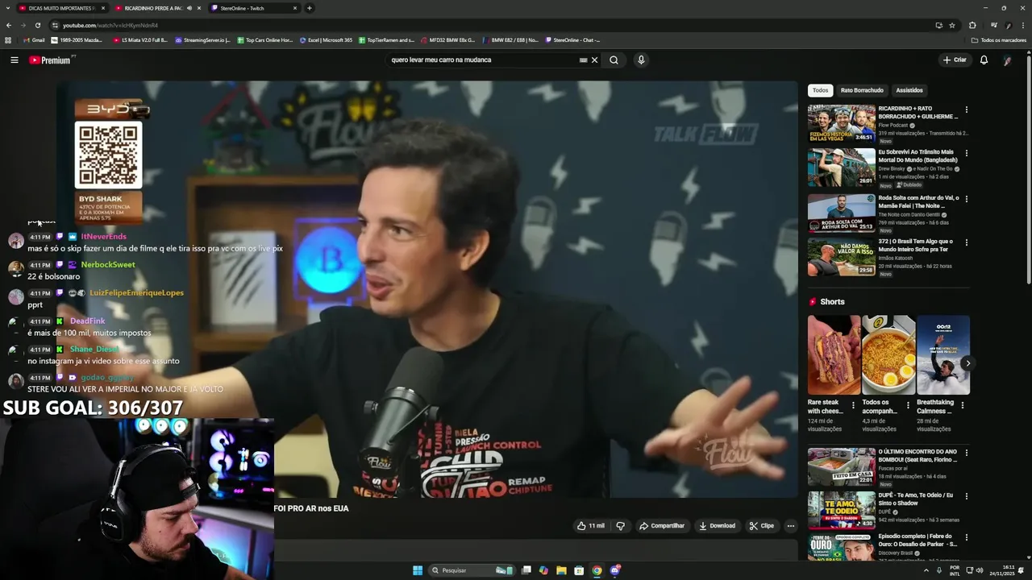The image size is (1032, 580).
Task: Open Windows Start menu
Action: (x=418, y=570)
